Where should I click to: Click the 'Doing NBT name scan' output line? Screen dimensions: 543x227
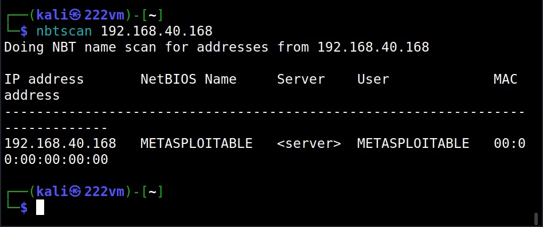tap(216, 47)
